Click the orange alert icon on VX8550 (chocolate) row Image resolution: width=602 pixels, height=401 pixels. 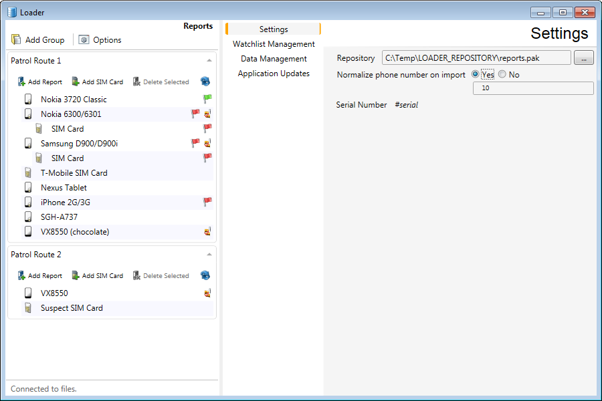point(207,231)
